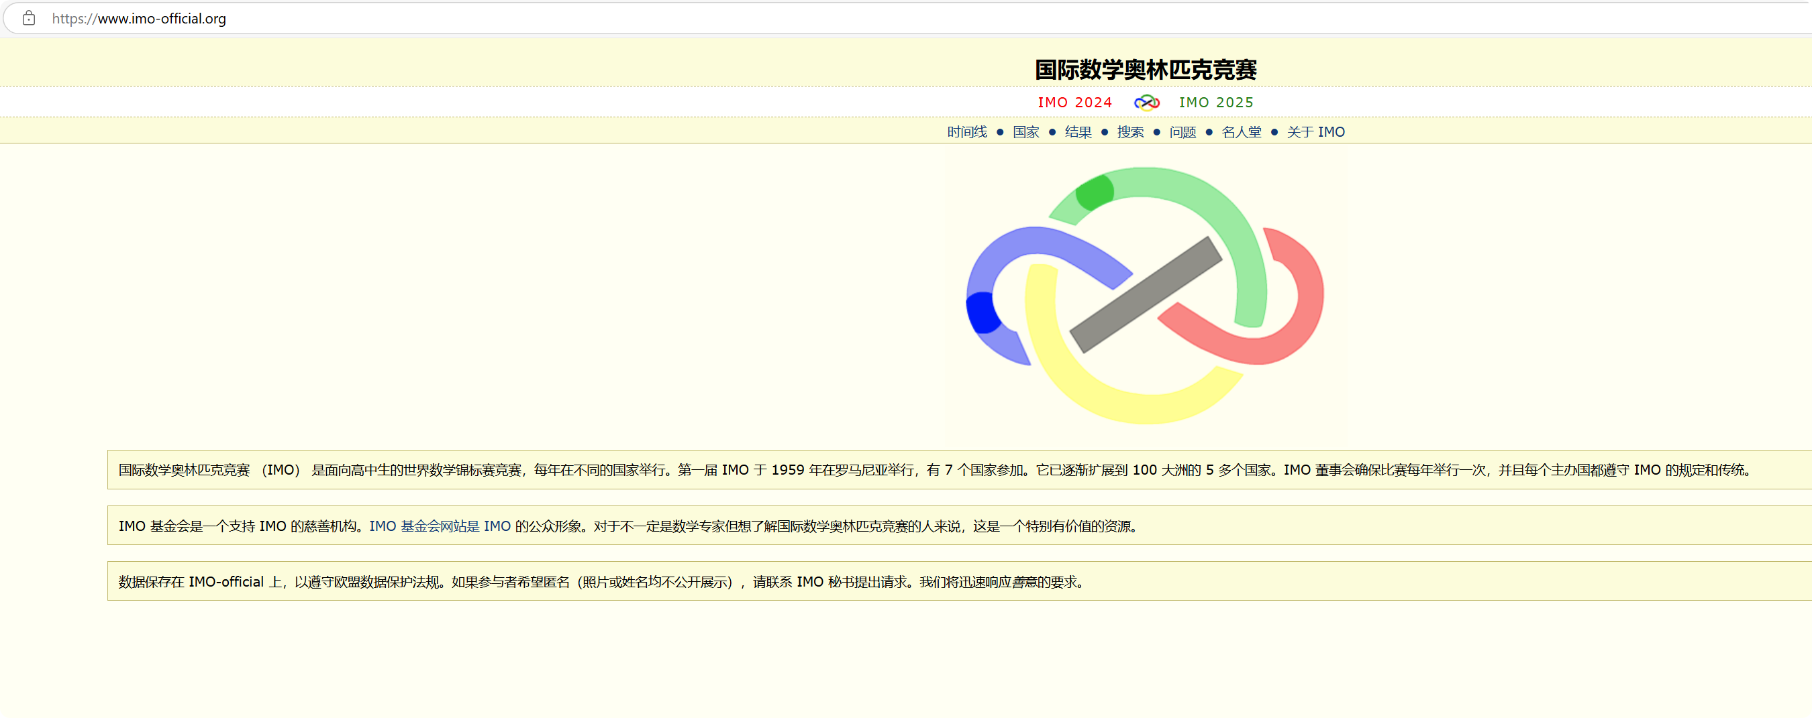Go to the 国家 page
This screenshot has height=718, width=1812.
(x=1025, y=132)
